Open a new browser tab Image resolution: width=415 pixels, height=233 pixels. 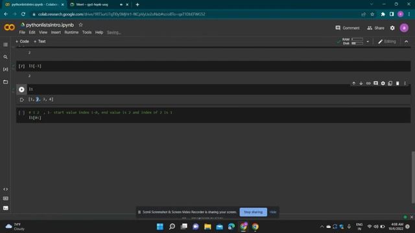[137, 5]
